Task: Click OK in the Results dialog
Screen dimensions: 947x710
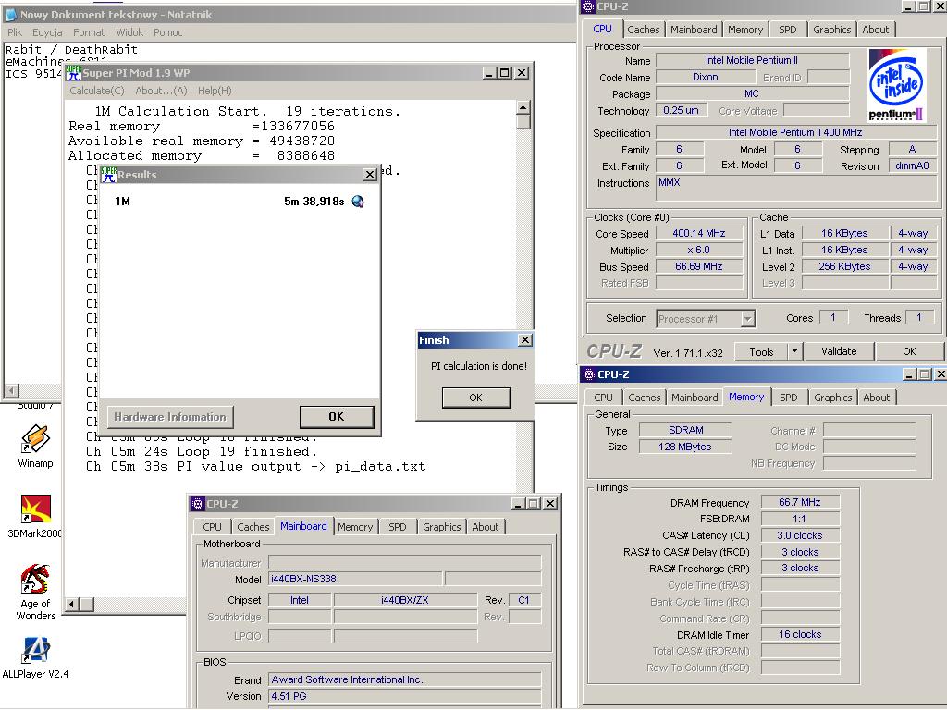Action: [337, 417]
